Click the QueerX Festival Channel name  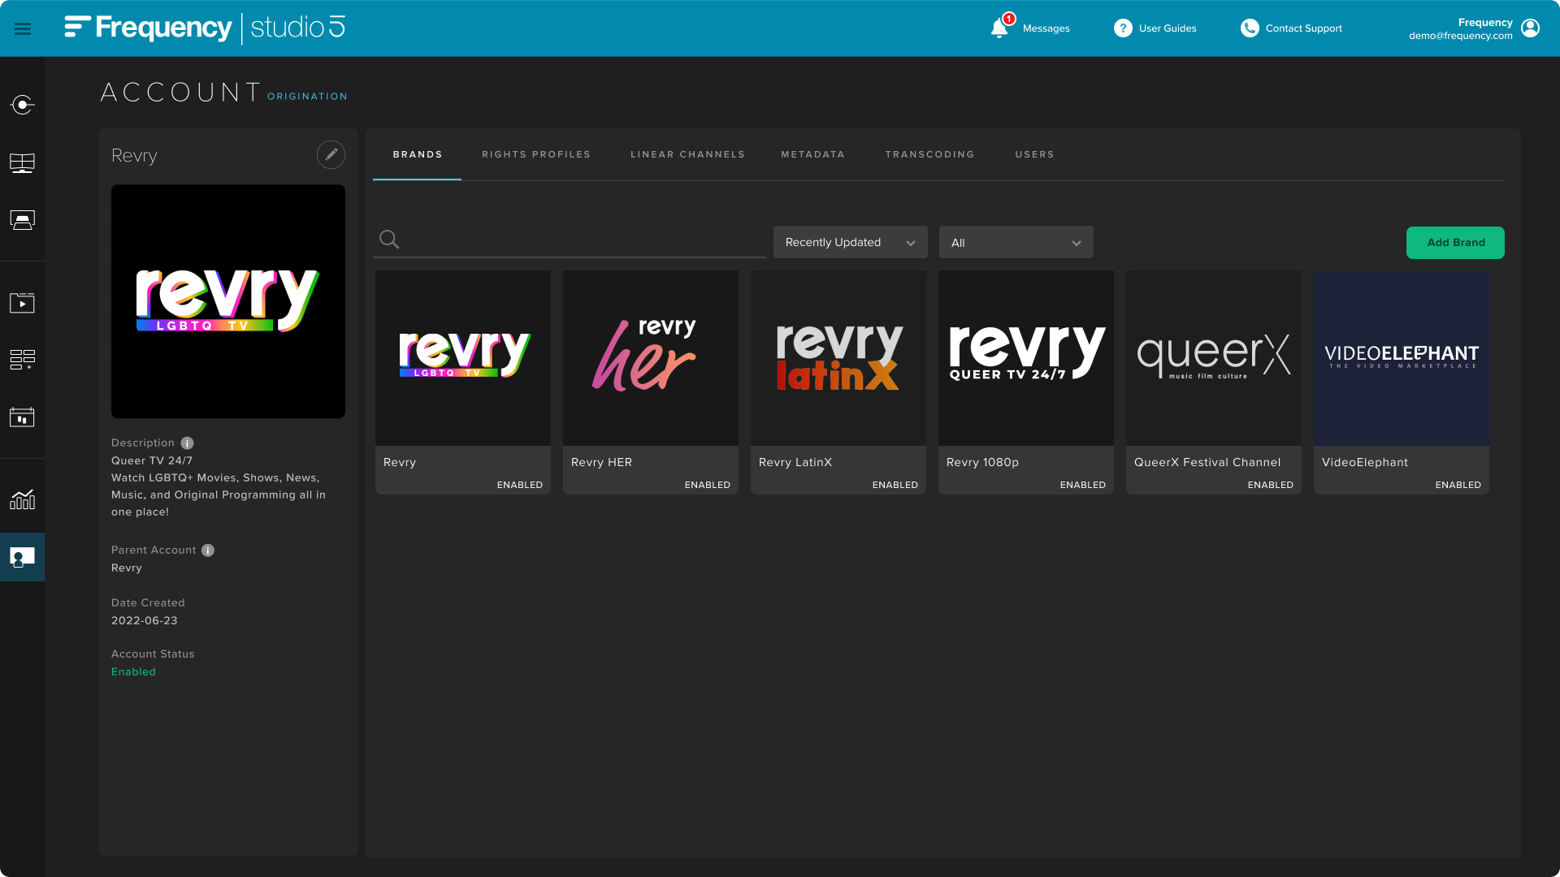point(1207,462)
